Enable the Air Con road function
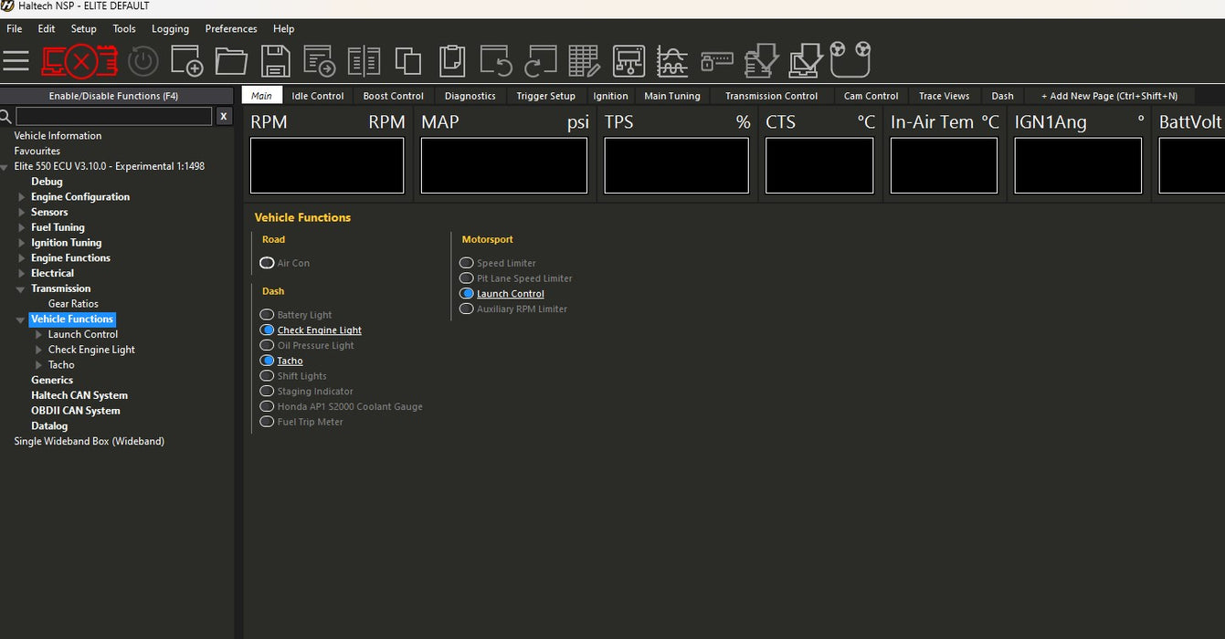Image resolution: width=1225 pixels, height=639 pixels. click(x=267, y=263)
